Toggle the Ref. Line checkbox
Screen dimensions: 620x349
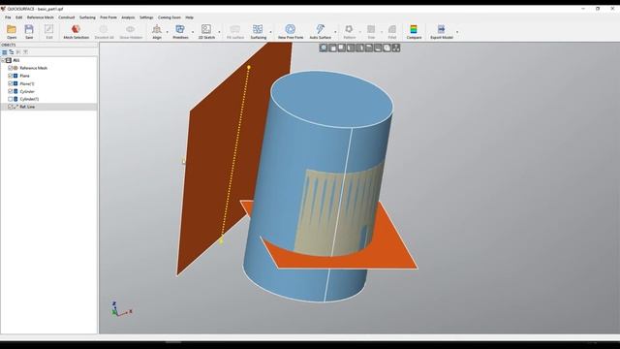pyautogui.click(x=11, y=107)
